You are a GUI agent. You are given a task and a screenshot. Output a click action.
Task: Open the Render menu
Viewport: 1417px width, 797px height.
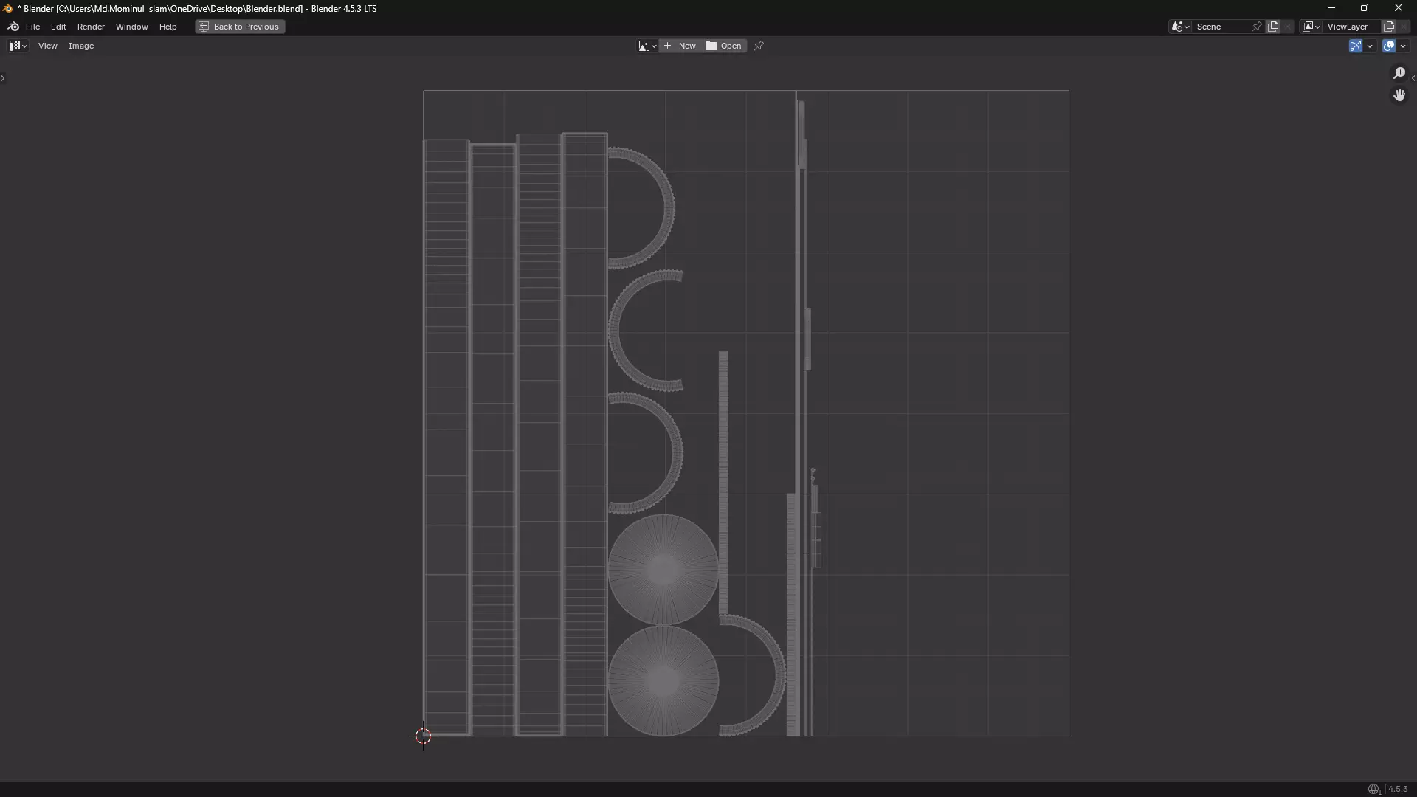coord(91,27)
